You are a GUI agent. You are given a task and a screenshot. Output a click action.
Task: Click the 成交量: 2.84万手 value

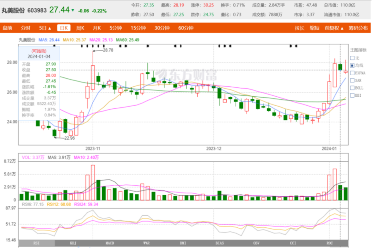click(269, 5)
